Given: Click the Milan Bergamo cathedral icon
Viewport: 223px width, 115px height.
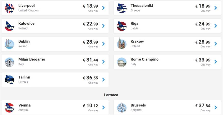Looking at the screenshot, I should 9,62.
